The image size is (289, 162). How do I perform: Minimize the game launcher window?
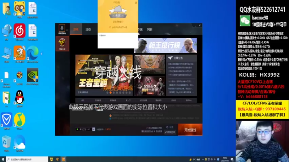(x=195, y=26)
